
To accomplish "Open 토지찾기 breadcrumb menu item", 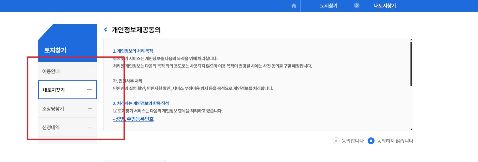I will 329,6.
